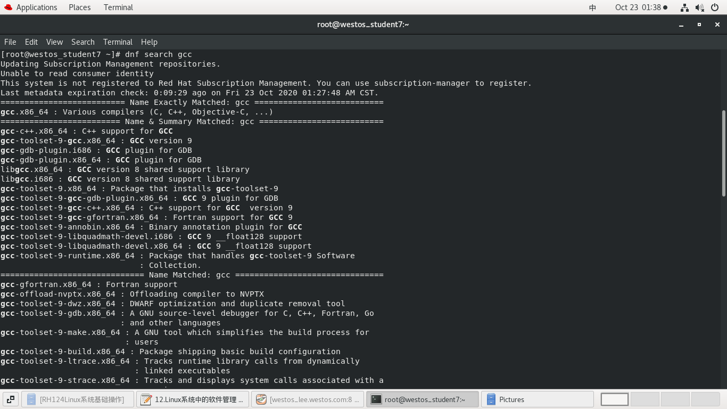Screen dimensions: 727x409
Task: Open the Places menu
Action: [79, 7]
